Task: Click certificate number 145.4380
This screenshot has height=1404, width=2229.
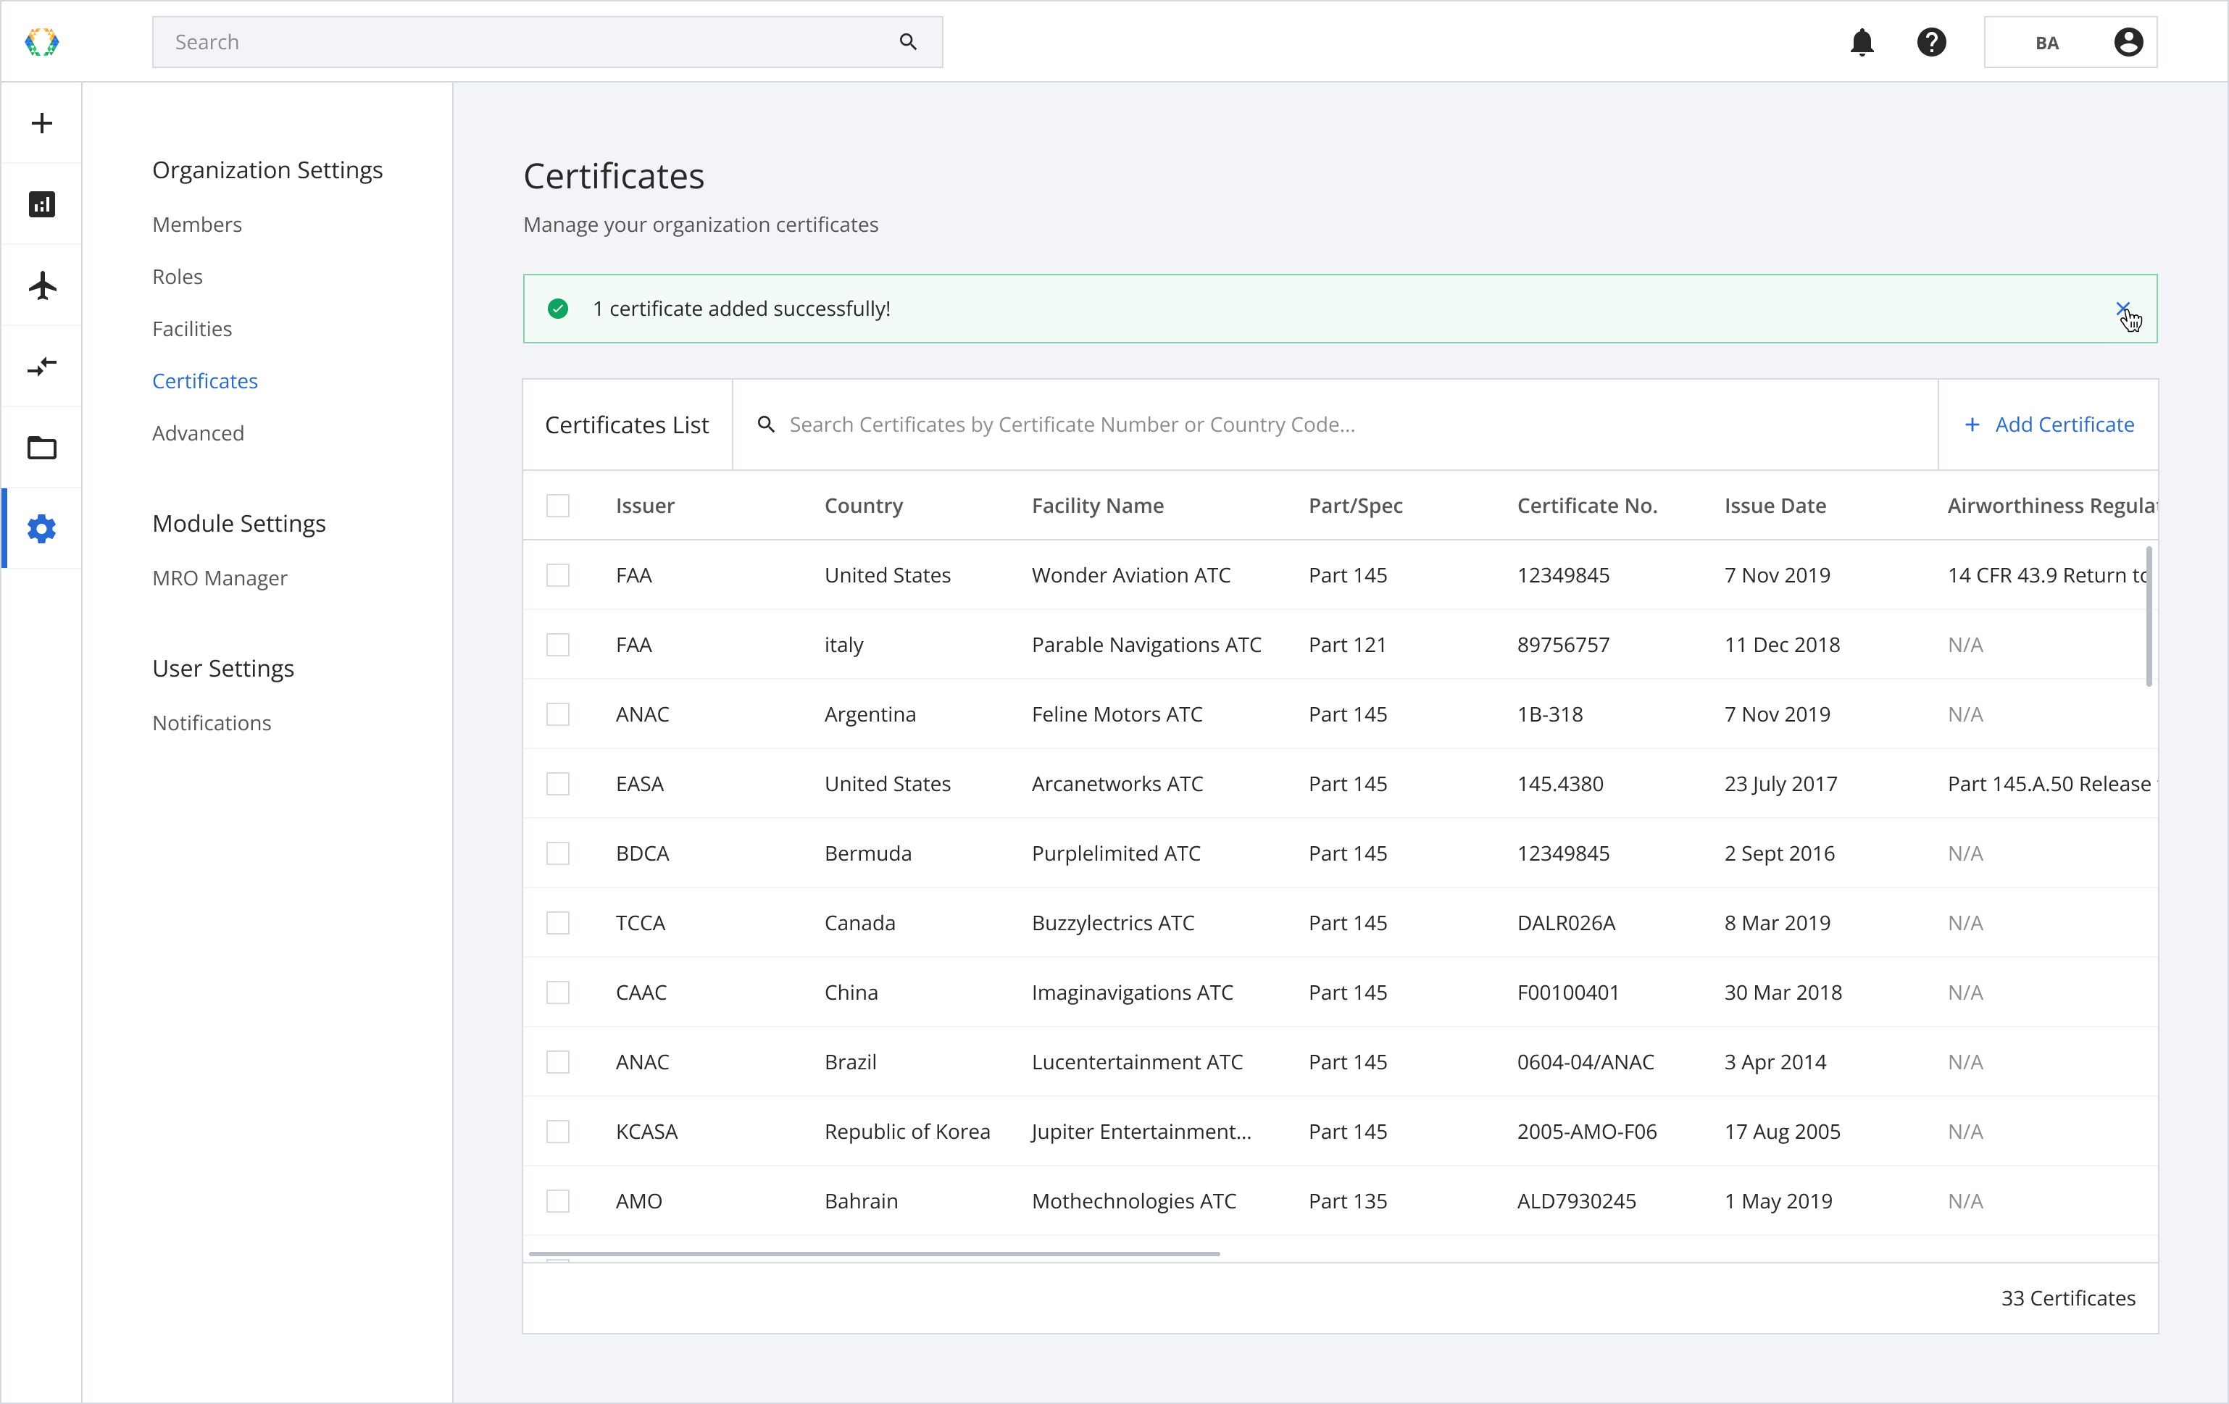Action: [x=1561, y=784]
